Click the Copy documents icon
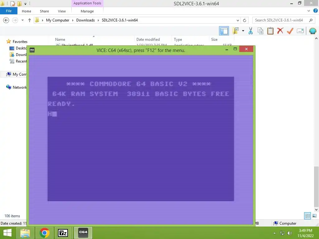The height and width of the screenshot is (239, 319). coord(260,31)
